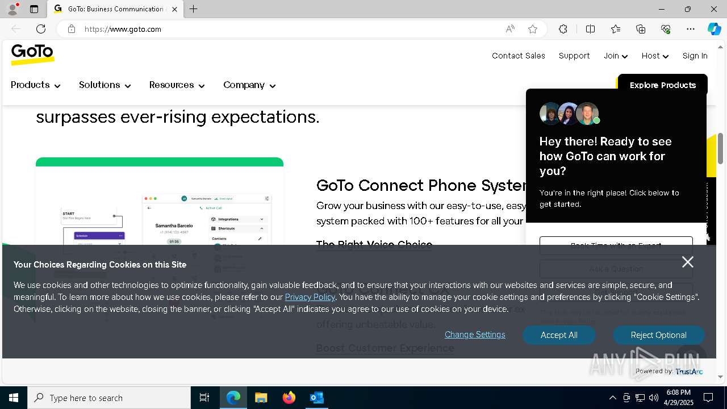Open the browser profile icon
This screenshot has height=409, width=727.
pos(12,9)
